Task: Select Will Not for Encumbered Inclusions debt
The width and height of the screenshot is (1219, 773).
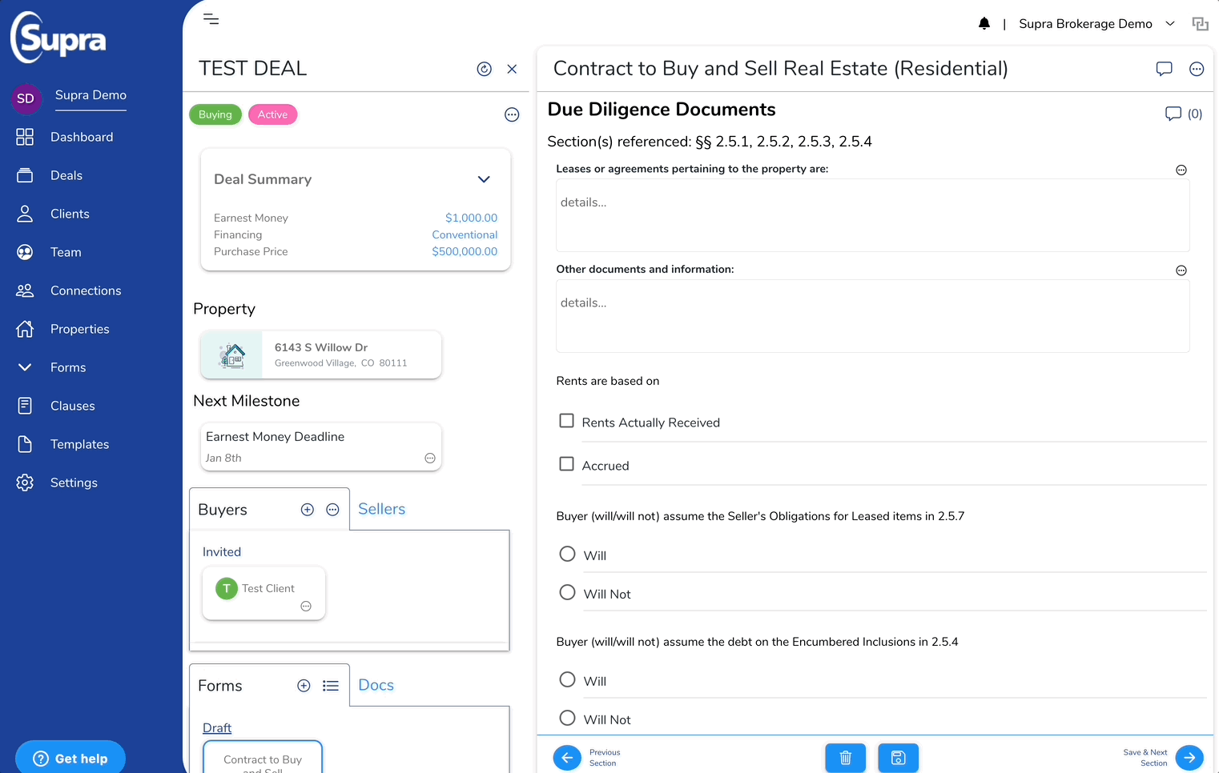Action: tap(567, 718)
